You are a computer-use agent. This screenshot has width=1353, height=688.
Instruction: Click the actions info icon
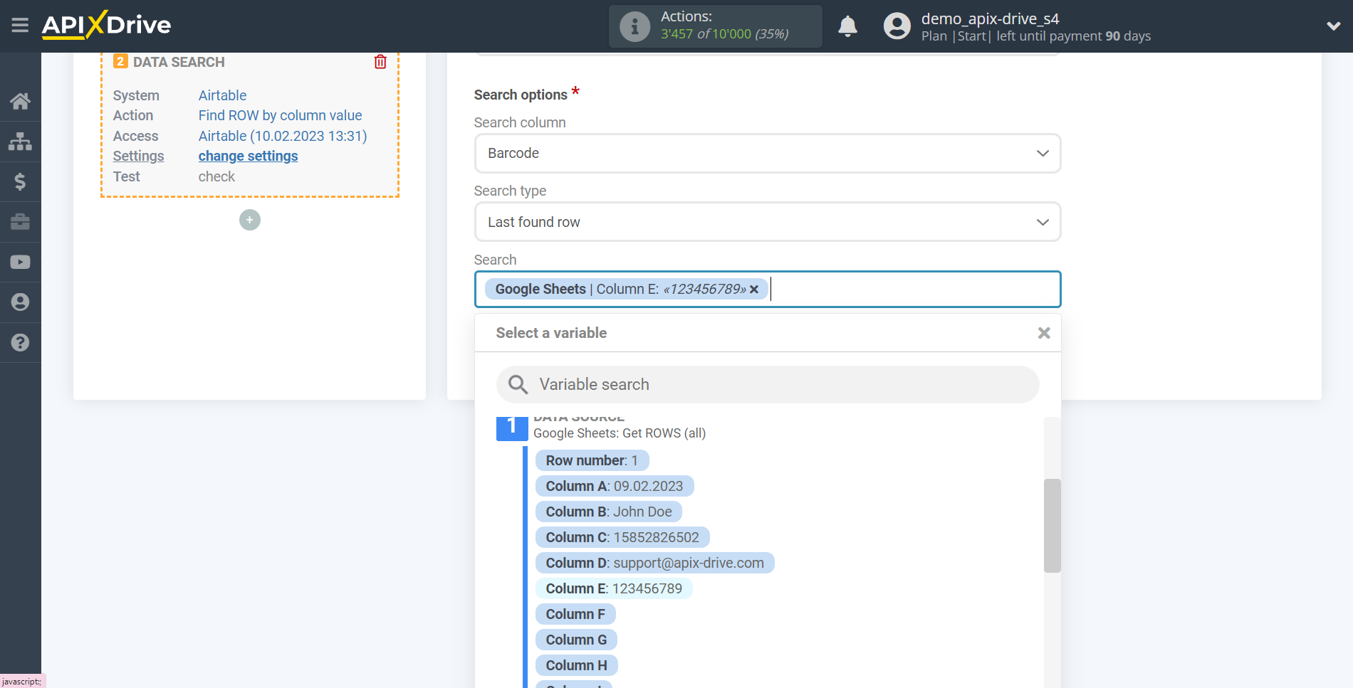634,26
